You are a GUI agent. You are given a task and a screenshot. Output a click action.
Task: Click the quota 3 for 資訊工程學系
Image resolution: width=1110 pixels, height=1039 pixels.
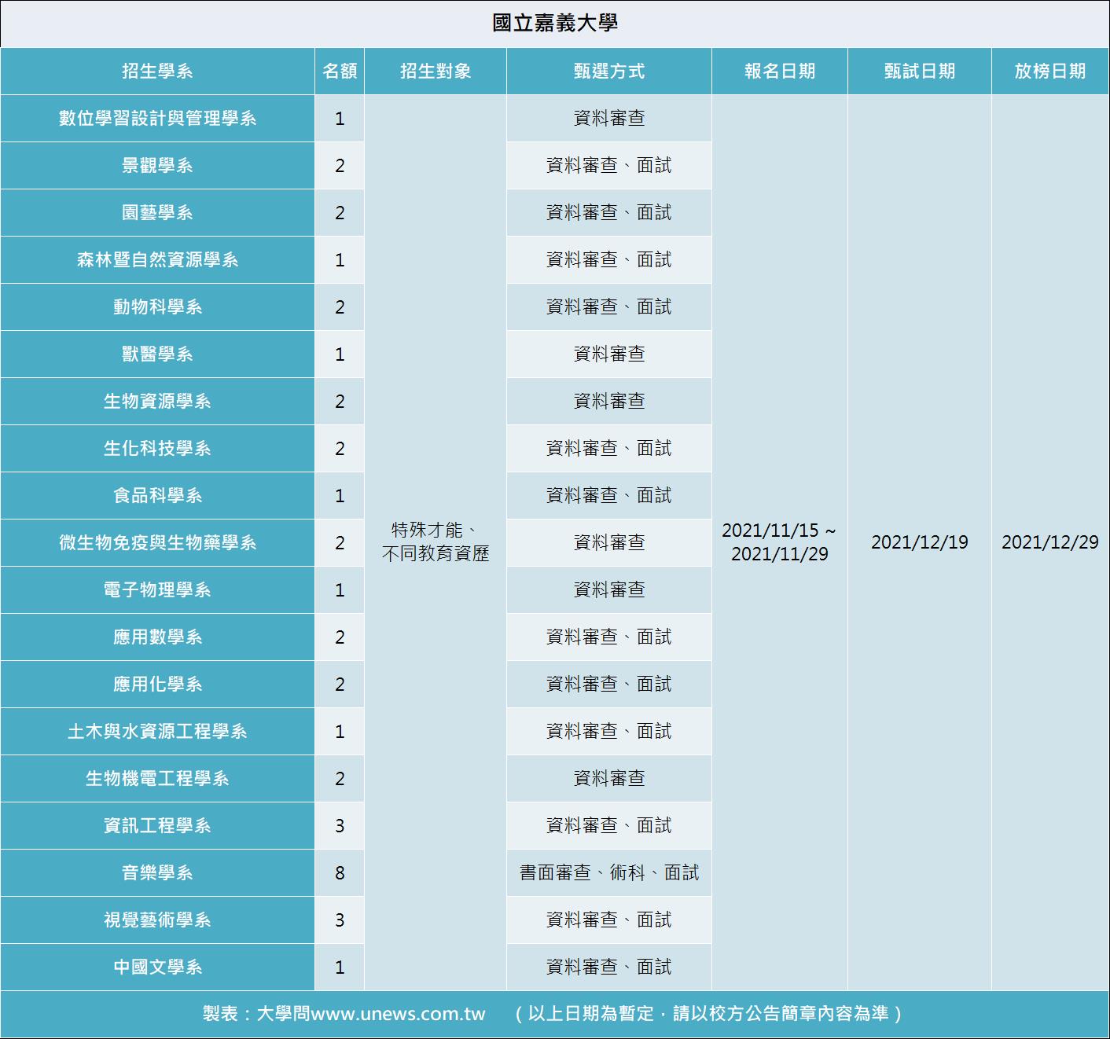coord(340,826)
